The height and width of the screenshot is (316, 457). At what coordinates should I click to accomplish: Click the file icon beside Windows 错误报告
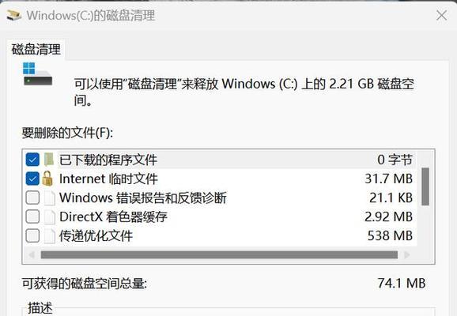point(50,197)
